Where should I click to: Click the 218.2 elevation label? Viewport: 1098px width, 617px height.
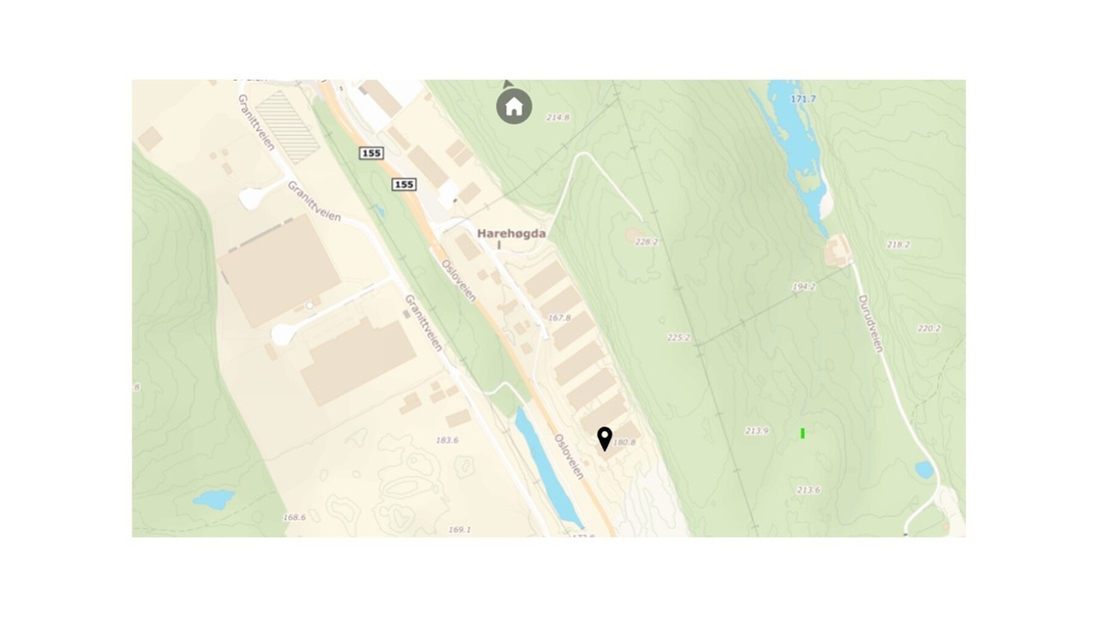(898, 244)
